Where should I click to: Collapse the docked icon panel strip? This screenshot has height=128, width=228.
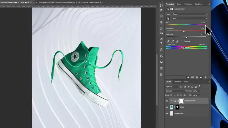pos(162,1)
